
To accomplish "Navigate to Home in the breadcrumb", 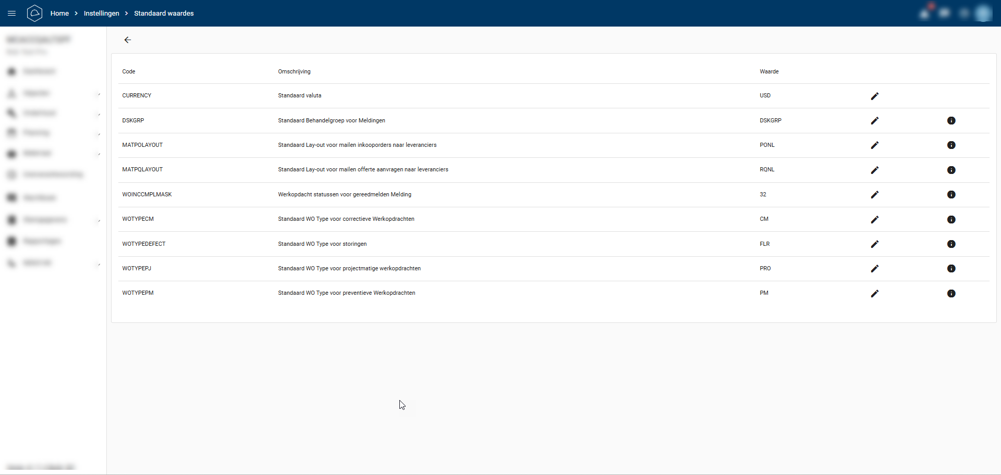I will click(x=59, y=14).
